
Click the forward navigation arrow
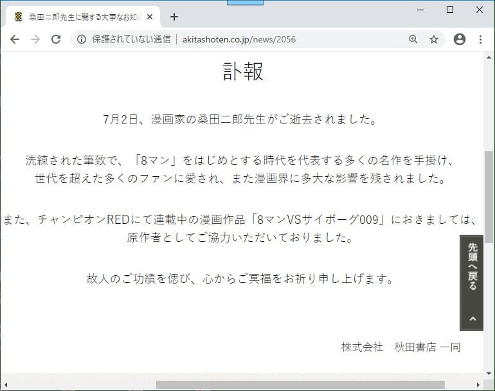point(35,39)
